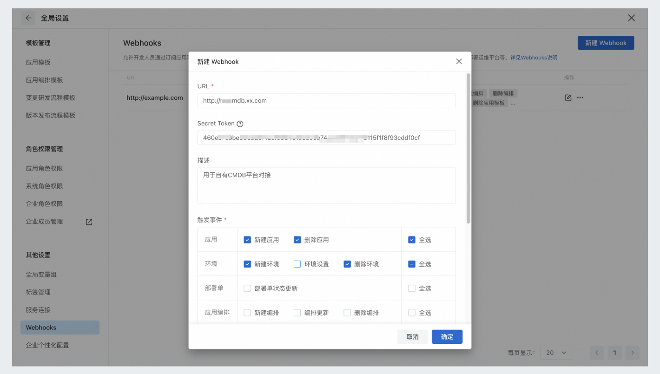Image resolution: width=660 pixels, height=374 pixels.
Task: Click the Secret Token help icon
Action: click(240, 124)
